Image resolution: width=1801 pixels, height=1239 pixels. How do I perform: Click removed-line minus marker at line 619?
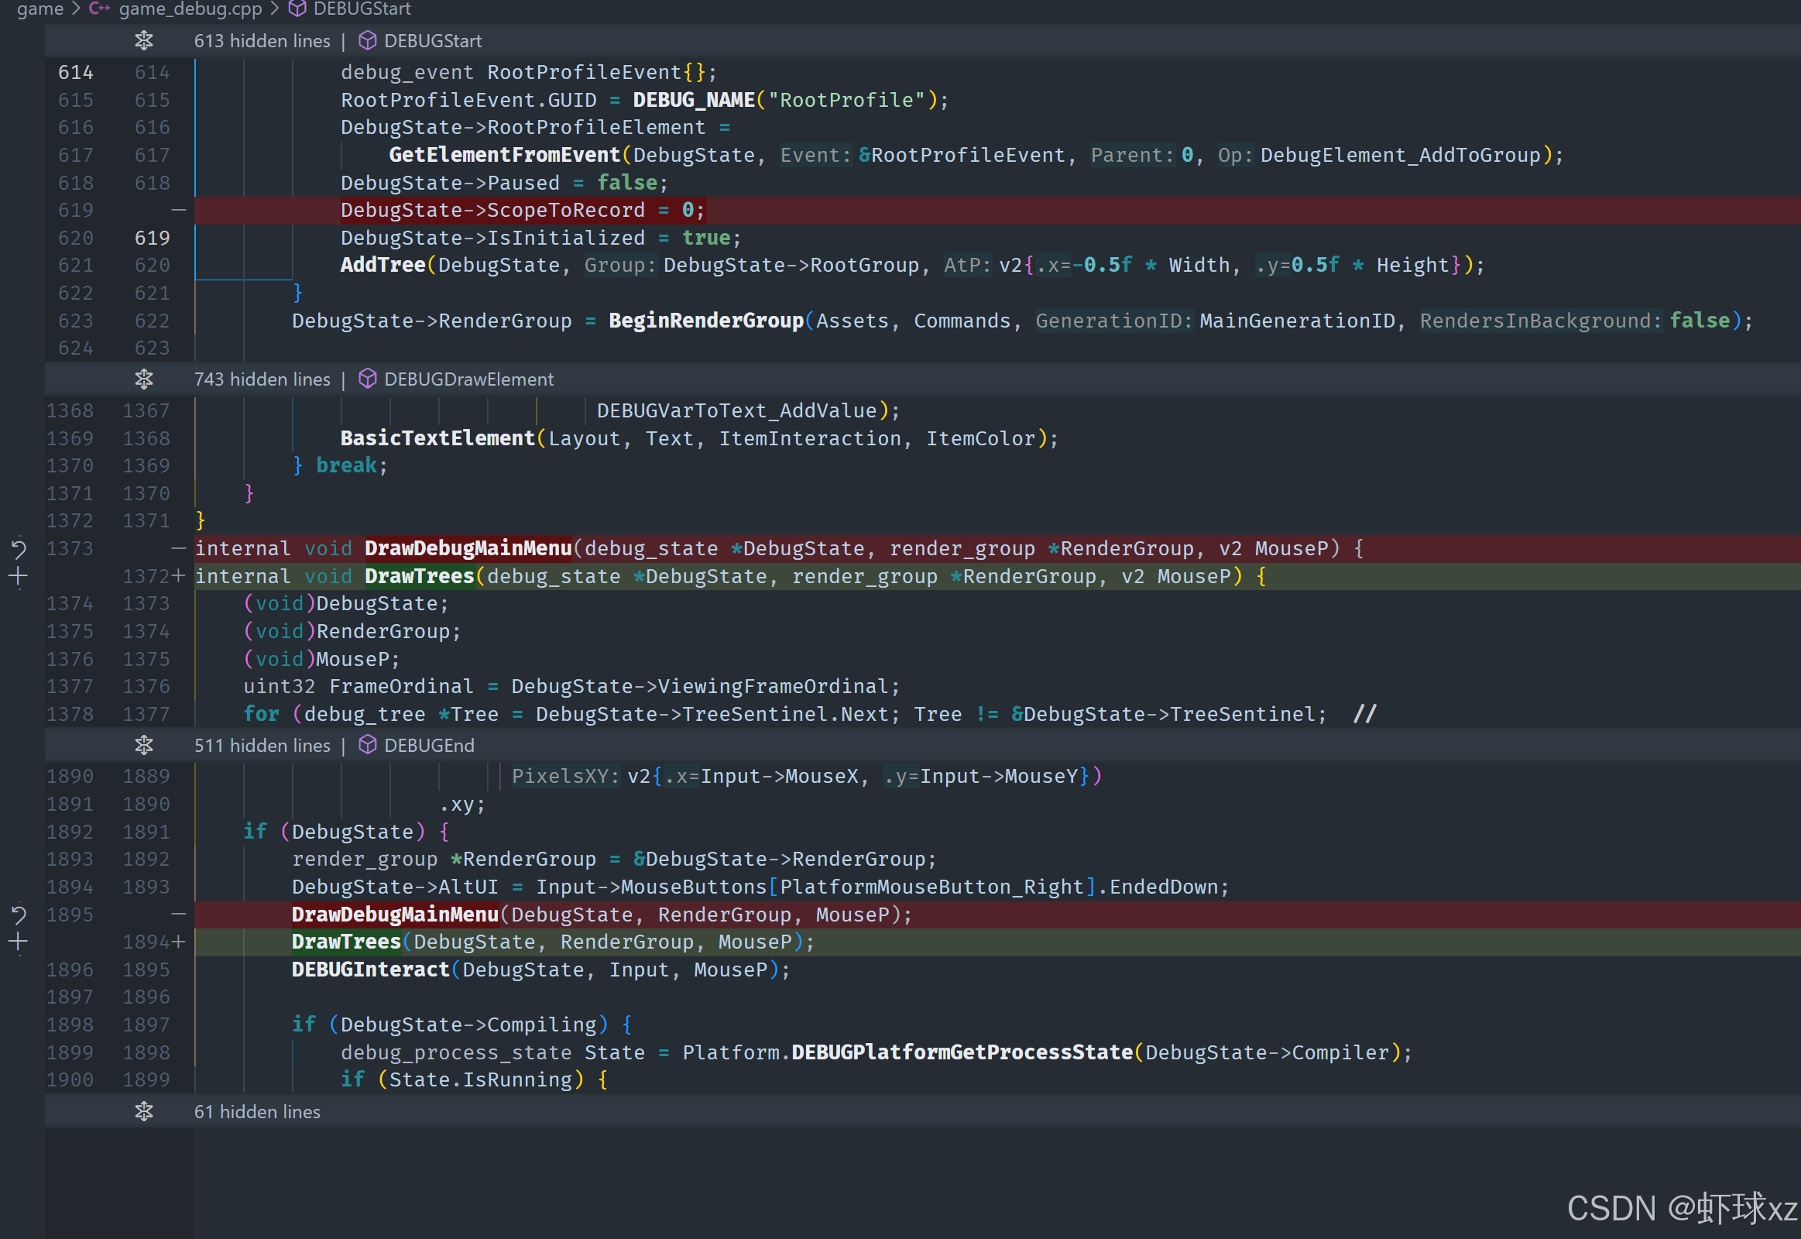(x=179, y=210)
